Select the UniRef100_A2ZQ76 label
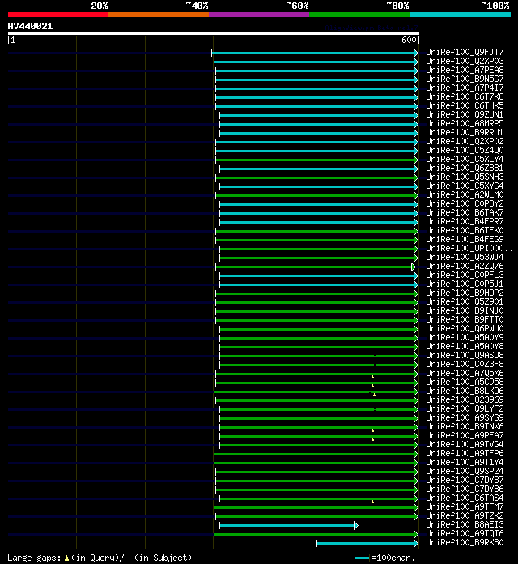518x564 pixels. pos(465,266)
